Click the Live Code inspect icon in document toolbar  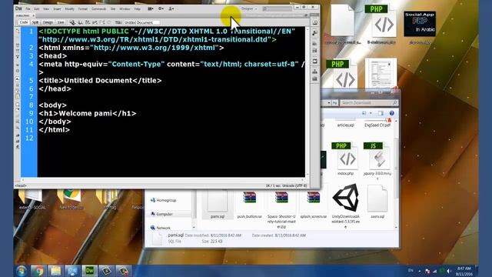click(x=72, y=22)
